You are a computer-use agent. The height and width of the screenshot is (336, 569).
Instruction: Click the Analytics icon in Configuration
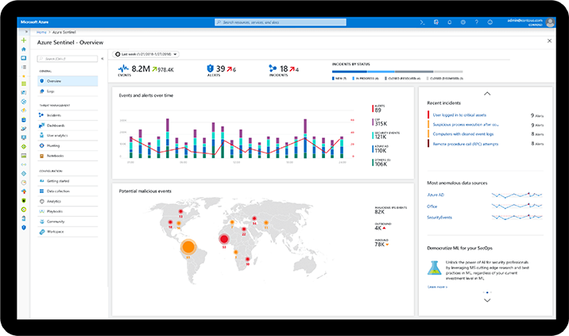pos(41,201)
